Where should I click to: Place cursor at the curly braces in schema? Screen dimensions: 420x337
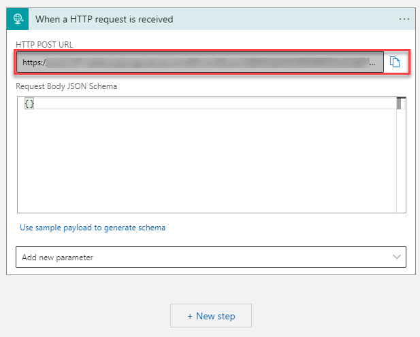pyautogui.click(x=29, y=104)
